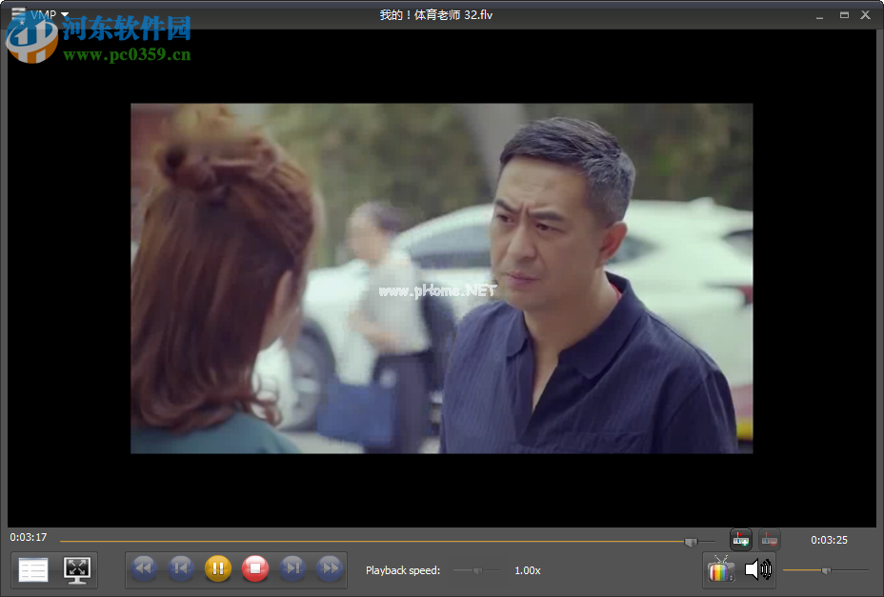Image resolution: width=884 pixels, height=597 pixels.
Task: Open the TV video effects settings
Action: click(x=721, y=568)
